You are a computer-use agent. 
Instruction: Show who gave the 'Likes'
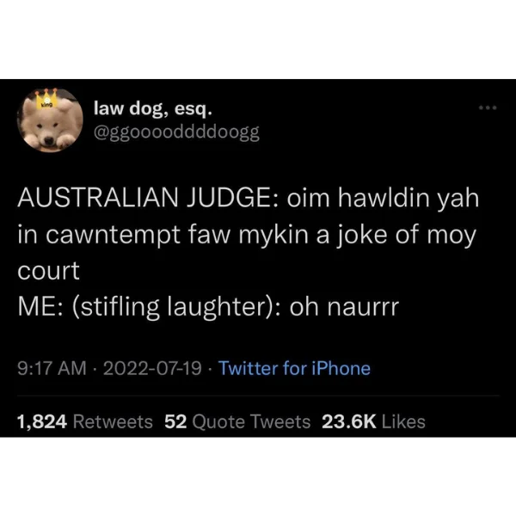point(403,421)
